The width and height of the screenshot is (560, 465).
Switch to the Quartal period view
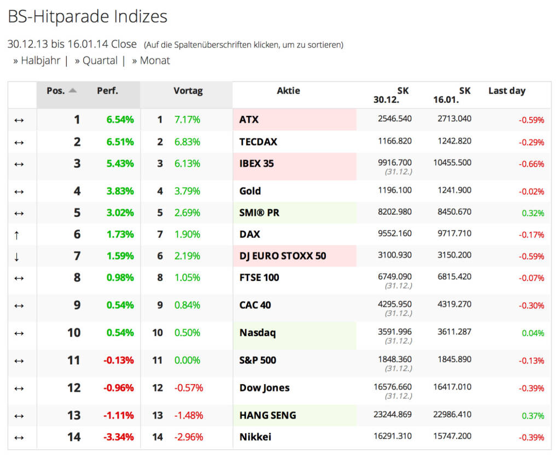tap(100, 61)
